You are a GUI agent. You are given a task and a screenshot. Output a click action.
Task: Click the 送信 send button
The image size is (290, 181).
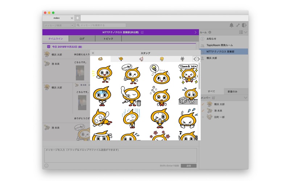(188, 166)
